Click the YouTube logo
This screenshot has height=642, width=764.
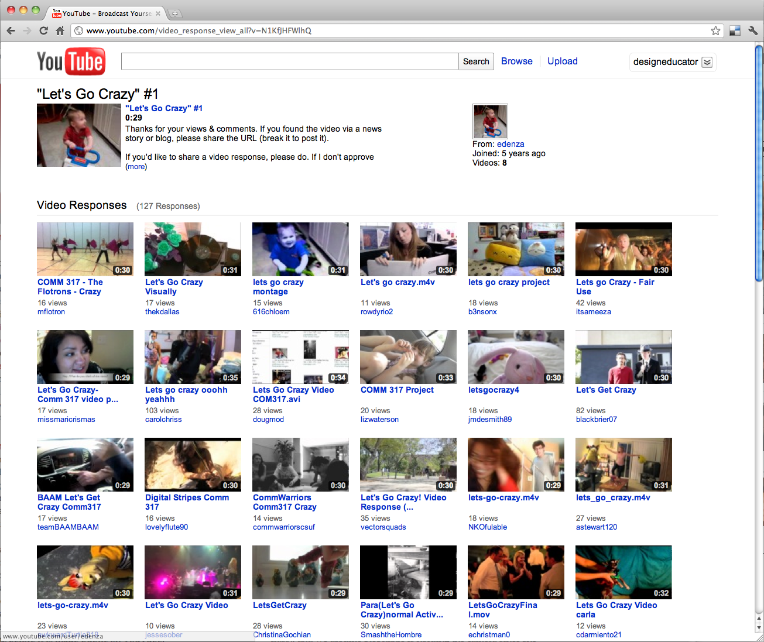tap(71, 61)
